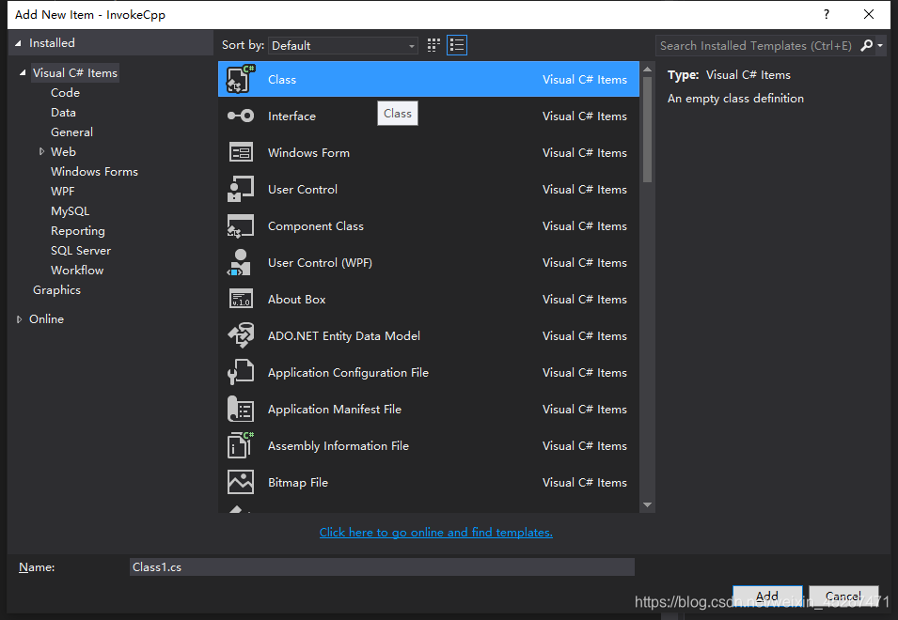This screenshot has width=898, height=620.
Task: Collapse the Visual C# Items node
Action: (x=23, y=72)
